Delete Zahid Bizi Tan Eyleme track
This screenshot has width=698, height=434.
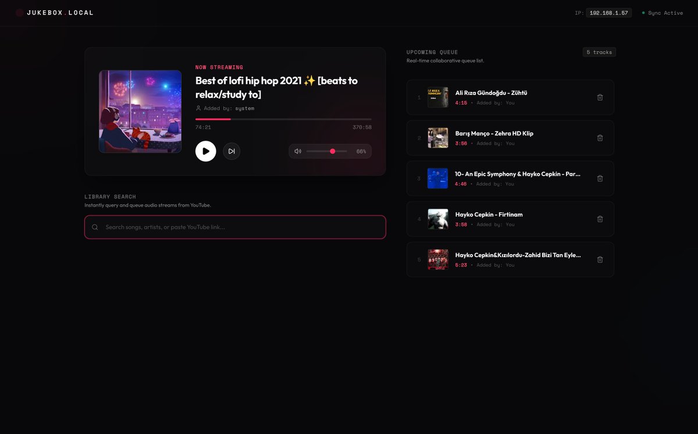pyautogui.click(x=600, y=259)
